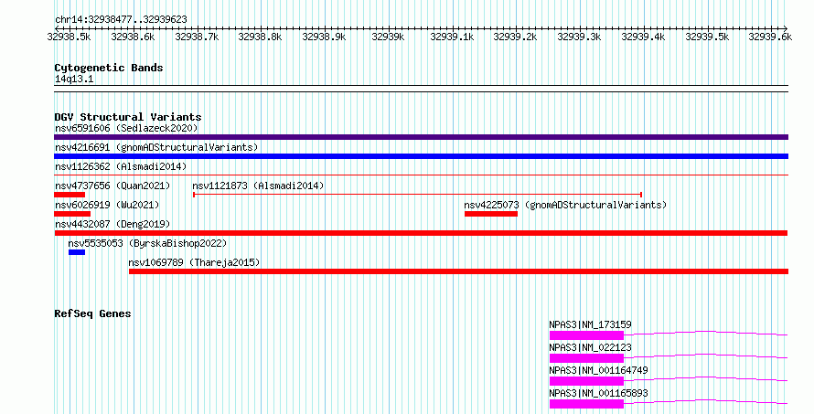814x414 pixels.
Task: Click the 32939k ruler tick label
Action: coord(388,37)
